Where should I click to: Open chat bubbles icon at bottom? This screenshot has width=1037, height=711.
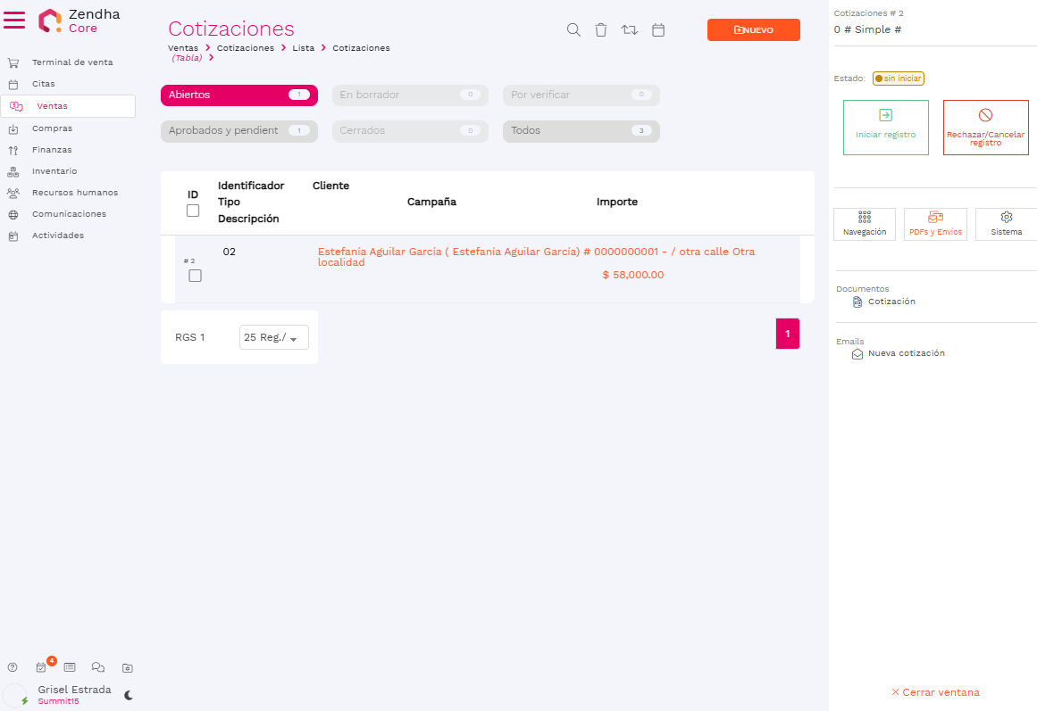click(98, 667)
